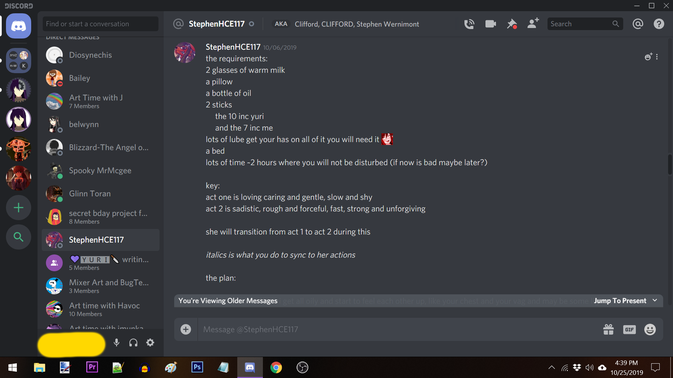Open Discord help page

pos(659,24)
